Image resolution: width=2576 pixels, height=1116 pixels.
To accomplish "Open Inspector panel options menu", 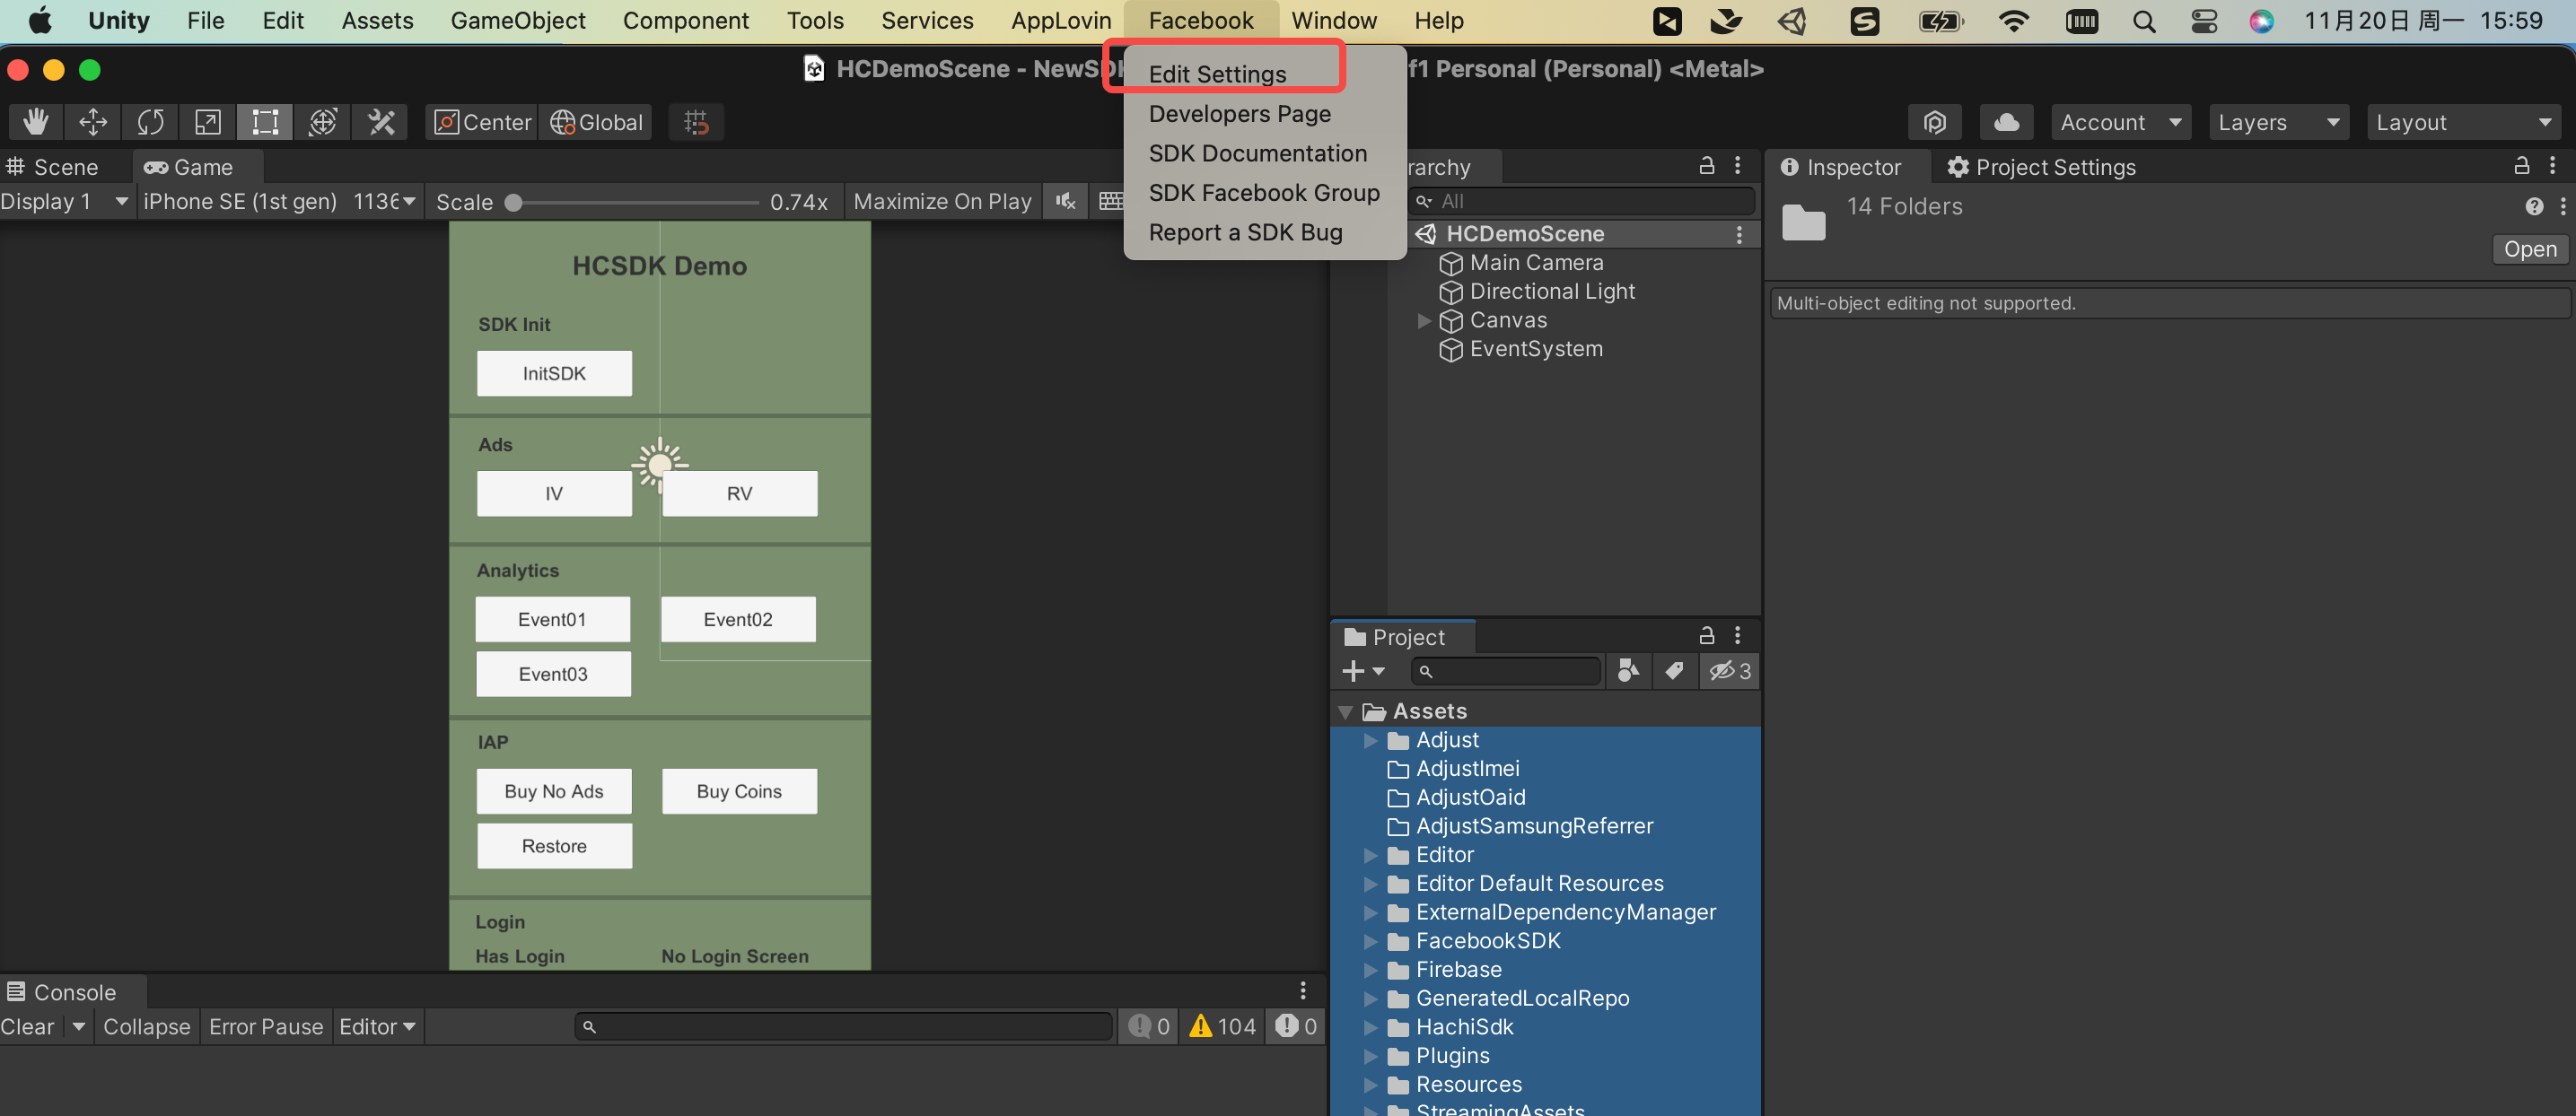I will click(2553, 165).
